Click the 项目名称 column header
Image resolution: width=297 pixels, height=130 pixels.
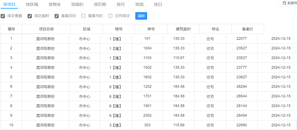[x=46, y=29]
